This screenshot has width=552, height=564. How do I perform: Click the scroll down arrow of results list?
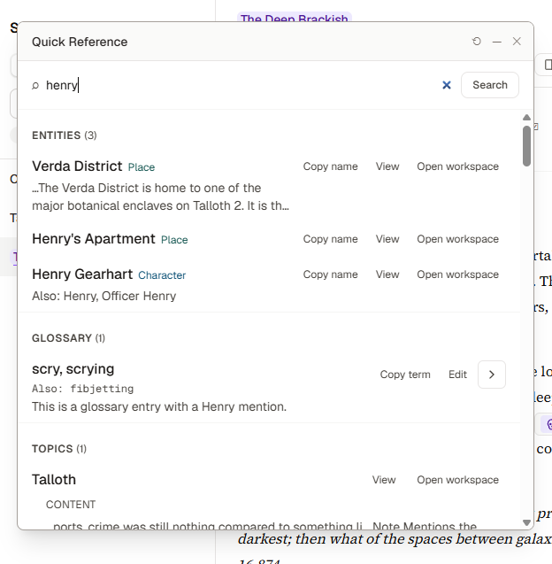527,522
